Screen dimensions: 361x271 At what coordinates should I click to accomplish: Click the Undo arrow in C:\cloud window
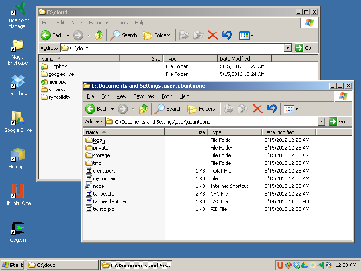[x=227, y=35]
